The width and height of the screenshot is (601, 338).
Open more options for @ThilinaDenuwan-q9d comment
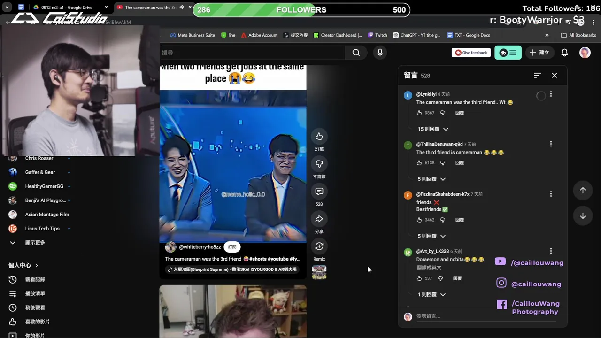[x=551, y=144]
